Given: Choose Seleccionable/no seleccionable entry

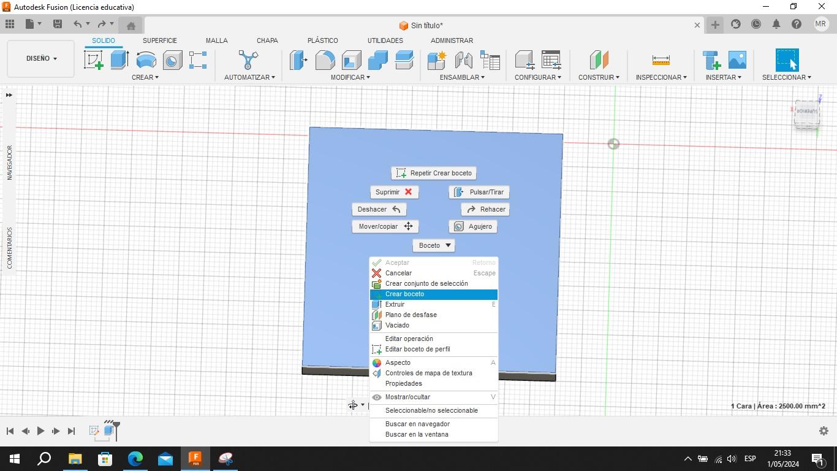Looking at the screenshot, I should [x=434, y=410].
